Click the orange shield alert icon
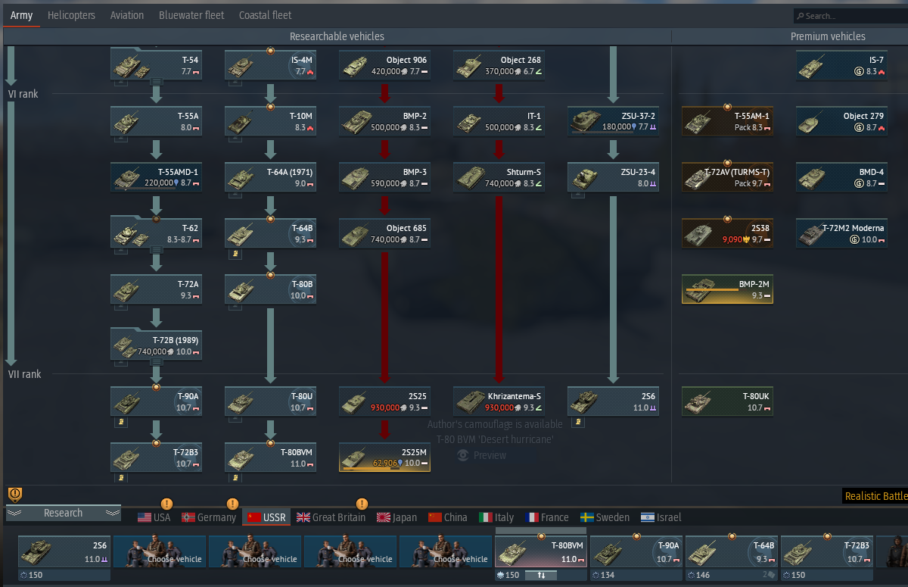The image size is (908, 587). [15, 495]
